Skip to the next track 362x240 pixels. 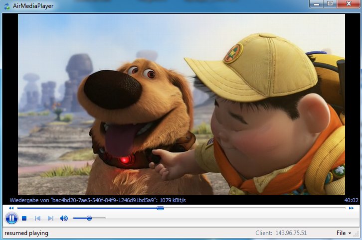pos(50,218)
